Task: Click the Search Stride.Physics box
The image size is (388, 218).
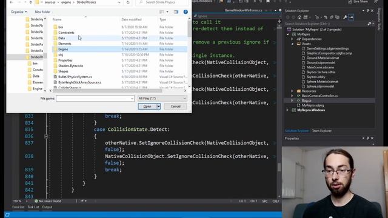Action: click(162, 2)
